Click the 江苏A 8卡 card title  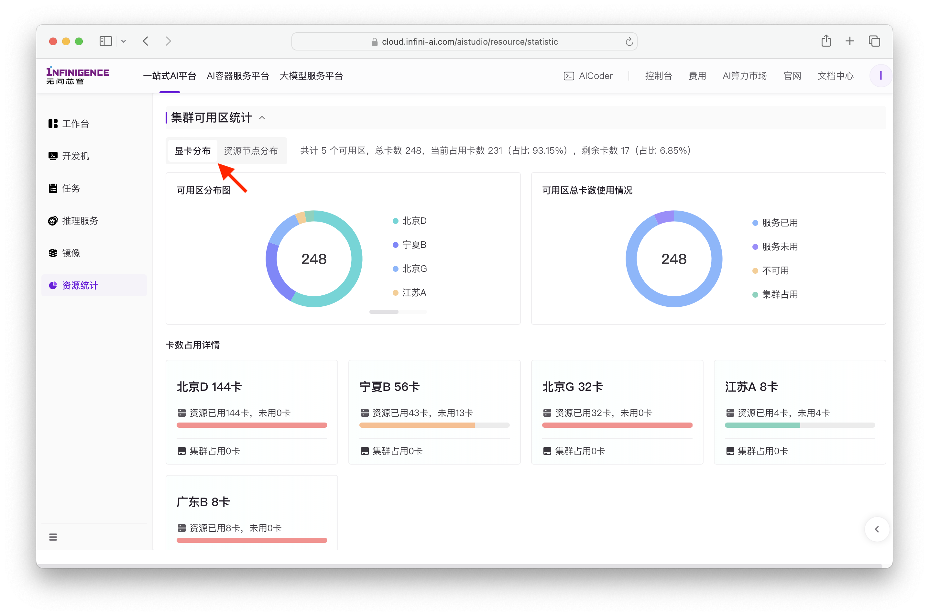[751, 387]
